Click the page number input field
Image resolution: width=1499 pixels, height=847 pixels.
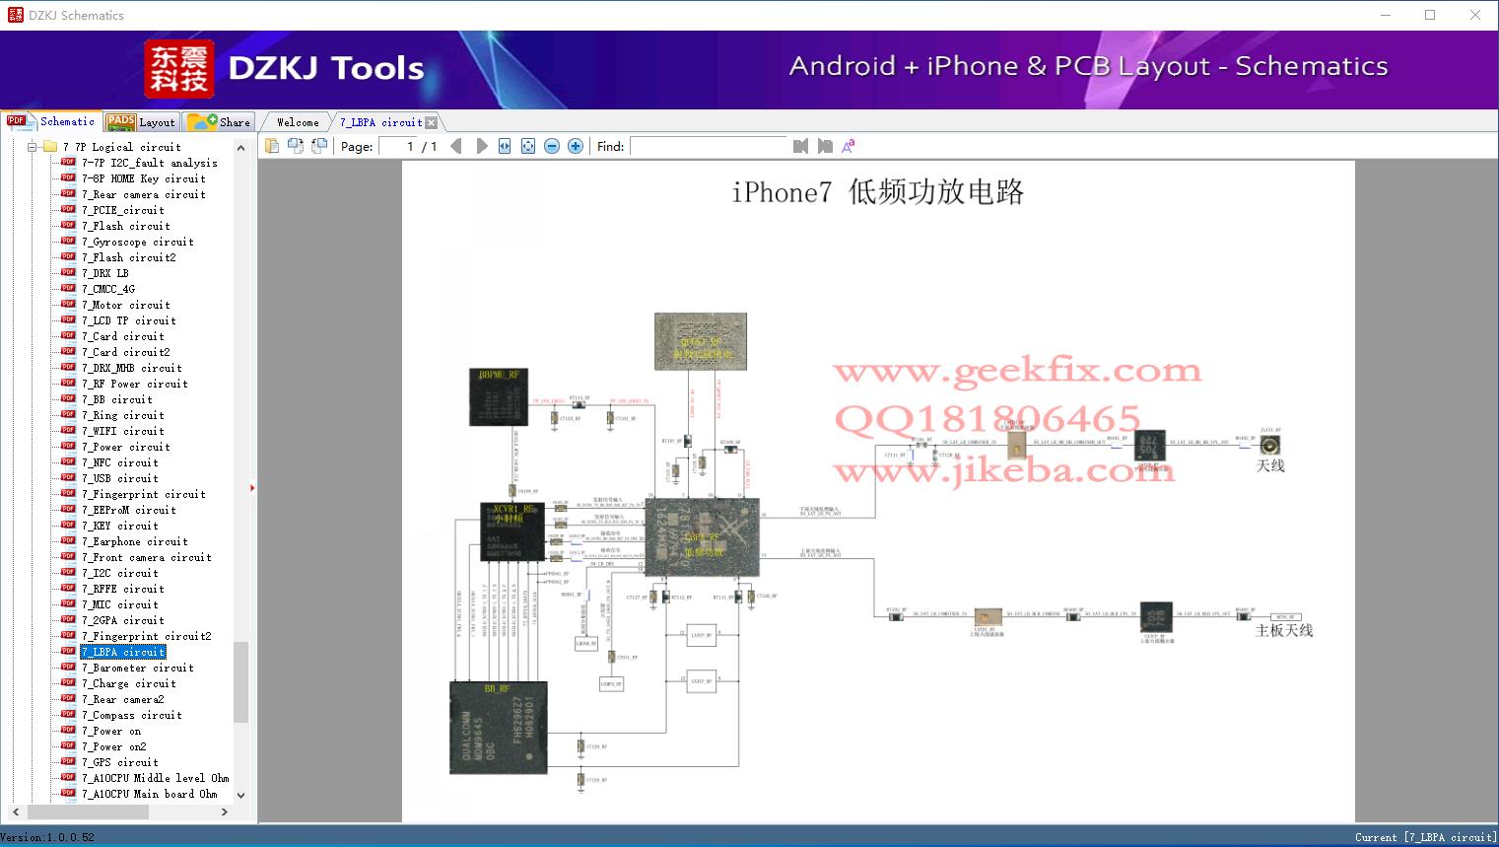coord(397,146)
